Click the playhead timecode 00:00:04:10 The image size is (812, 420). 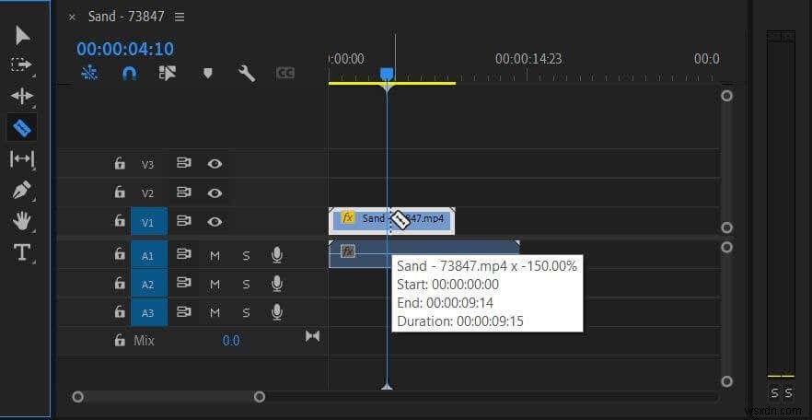click(x=125, y=49)
